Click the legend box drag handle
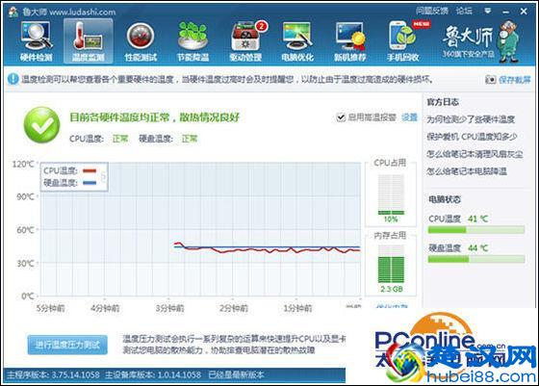The image size is (539, 386). (x=103, y=177)
